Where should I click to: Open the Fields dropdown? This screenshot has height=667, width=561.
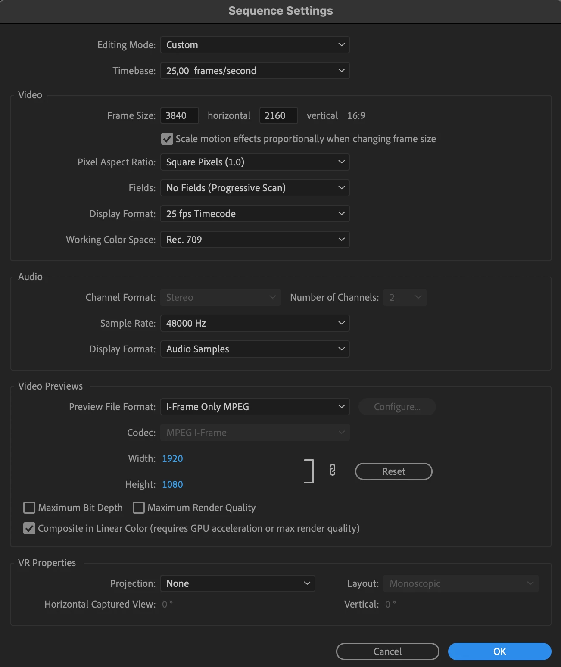coord(255,188)
